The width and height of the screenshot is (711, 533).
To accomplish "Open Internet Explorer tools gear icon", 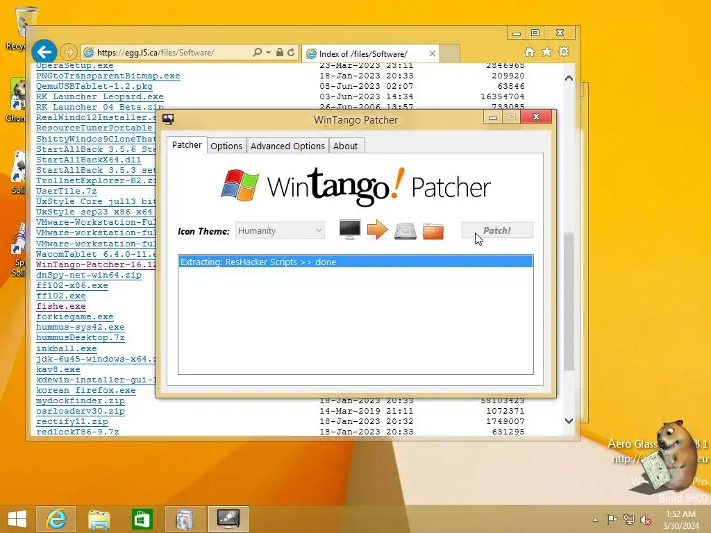I will coord(564,52).
